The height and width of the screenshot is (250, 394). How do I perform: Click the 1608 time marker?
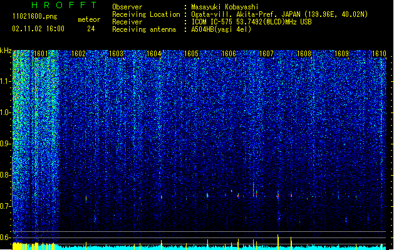[304, 54]
